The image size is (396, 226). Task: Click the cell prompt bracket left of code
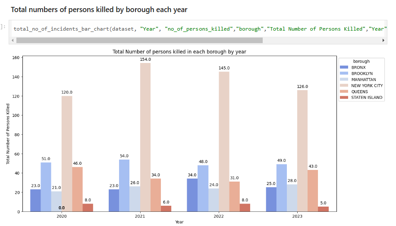coord(3,26)
